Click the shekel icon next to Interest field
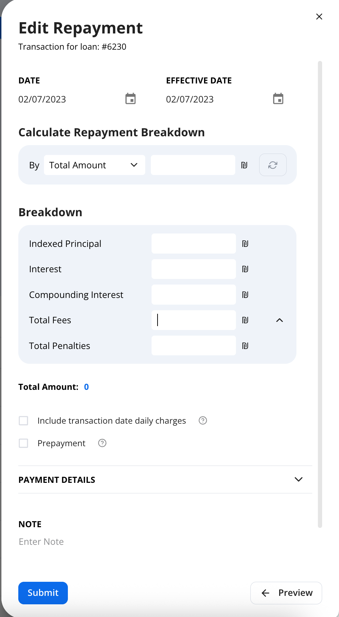 (x=245, y=269)
